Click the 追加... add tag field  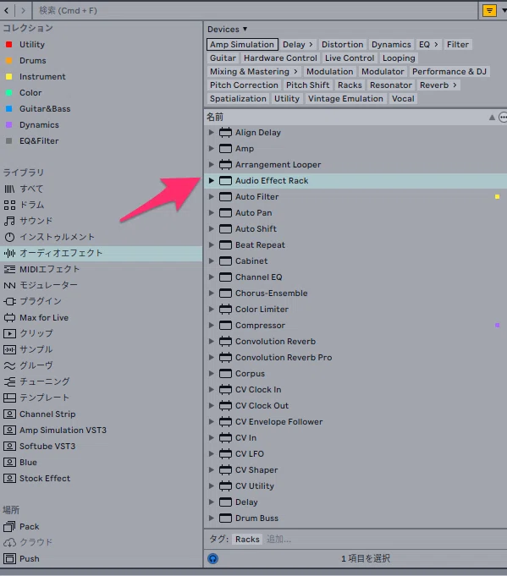[x=278, y=540]
